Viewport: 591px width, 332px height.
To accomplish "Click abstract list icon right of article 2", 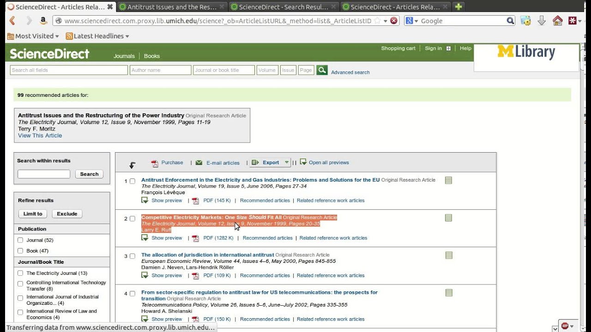I will (x=448, y=218).
